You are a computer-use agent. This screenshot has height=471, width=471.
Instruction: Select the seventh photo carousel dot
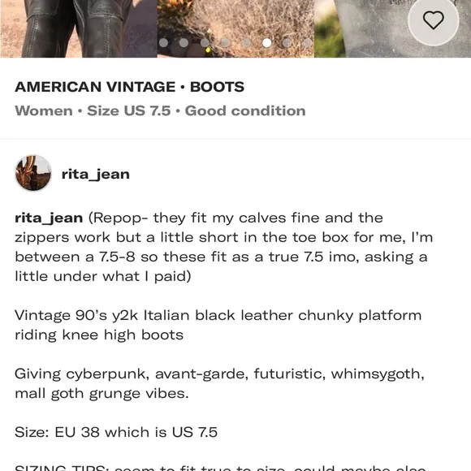(x=287, y=43)
